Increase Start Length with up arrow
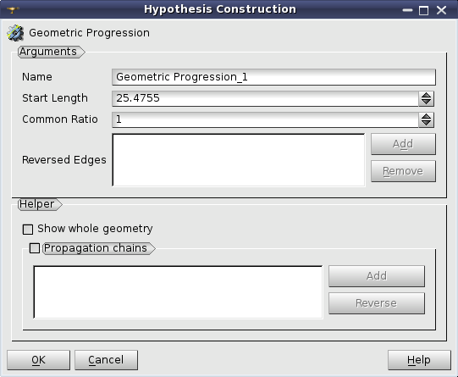 click(x=426, y=95)
